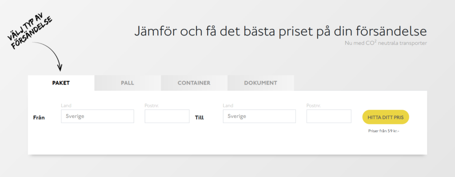
Task: Click the 'Nu med CO2 neutrala transporter' subtitle
Action: pyautogui.click(x=386, y=43)
